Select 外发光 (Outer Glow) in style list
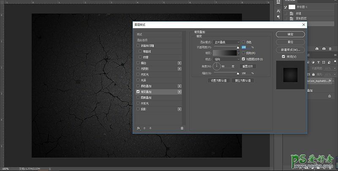The width and height of the screenshot is (338, 171). [144, 103]
